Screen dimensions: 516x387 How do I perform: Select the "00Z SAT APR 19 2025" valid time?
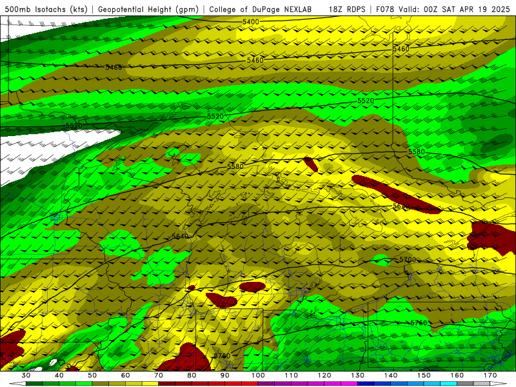pyautogui.click(x=466, y=10)
